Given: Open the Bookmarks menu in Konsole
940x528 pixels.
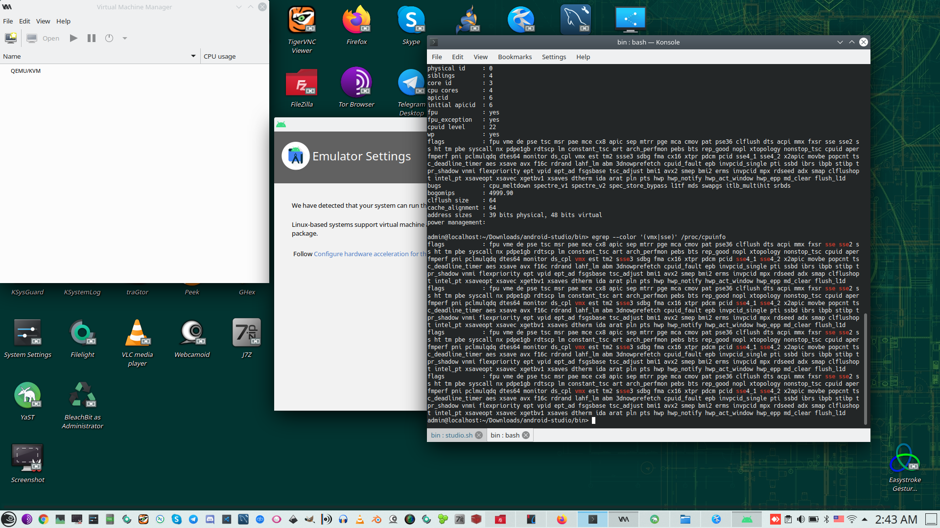Looking at the screenshot, I should pos(515,57).
